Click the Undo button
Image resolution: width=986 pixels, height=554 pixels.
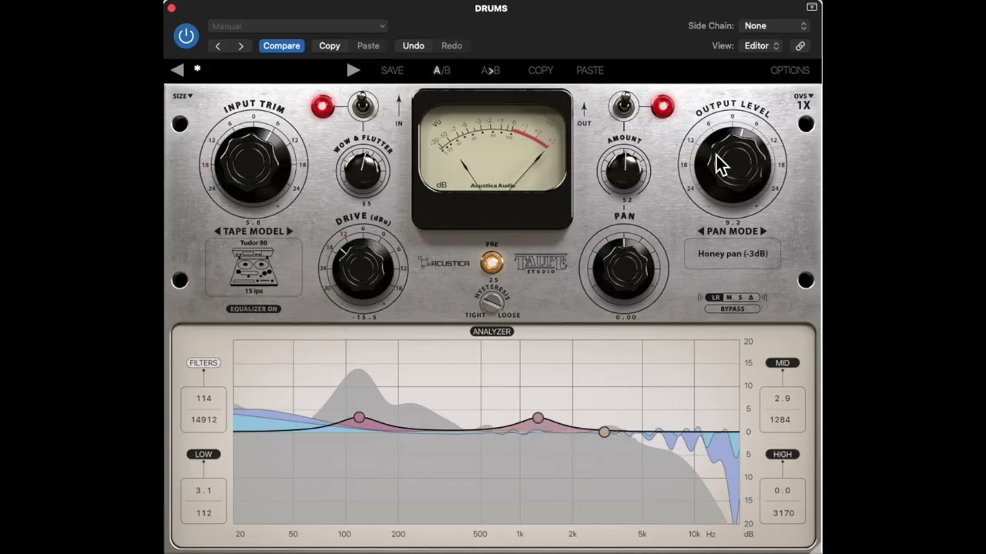click(x=413, y=46)
